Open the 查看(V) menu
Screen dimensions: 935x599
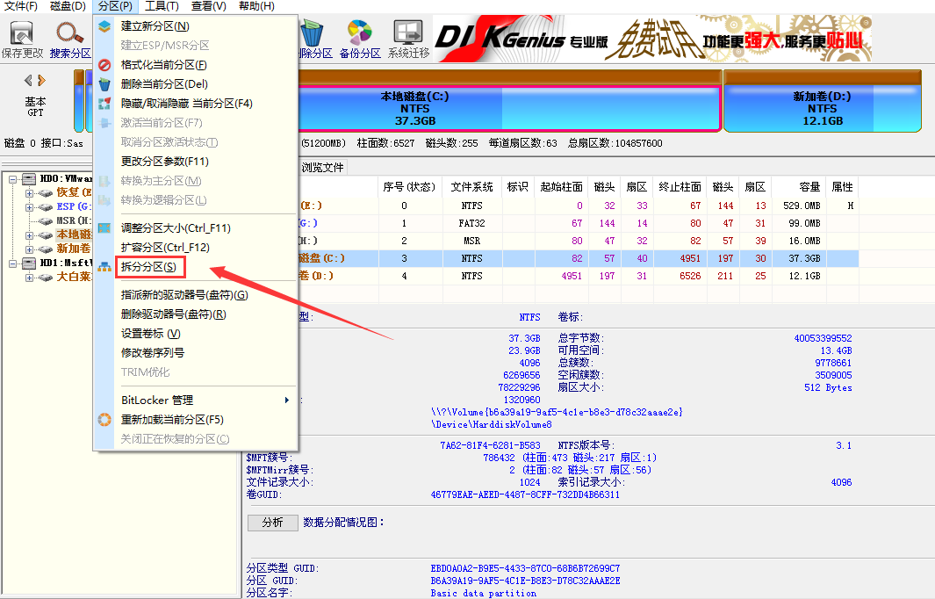click(209, 6)
